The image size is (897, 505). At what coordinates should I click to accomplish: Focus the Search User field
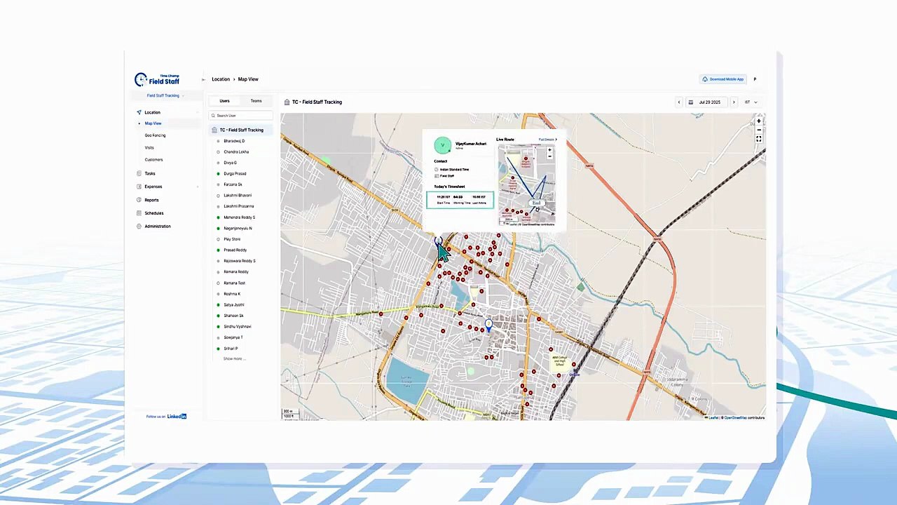coord(241,116)
